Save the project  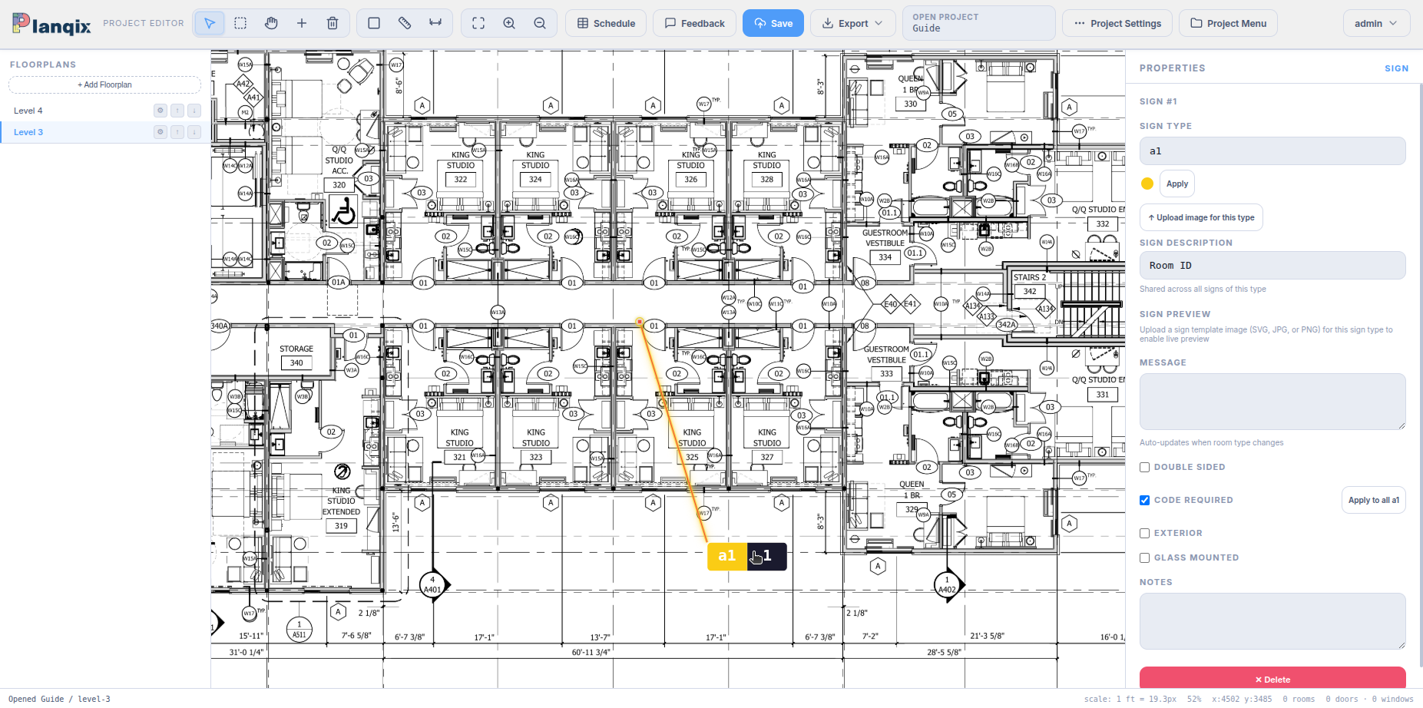click(x=773, y=23)
